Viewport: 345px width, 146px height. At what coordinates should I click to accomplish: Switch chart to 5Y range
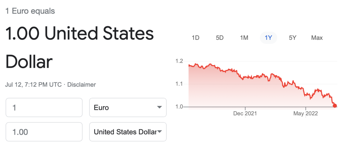[292, 38]
